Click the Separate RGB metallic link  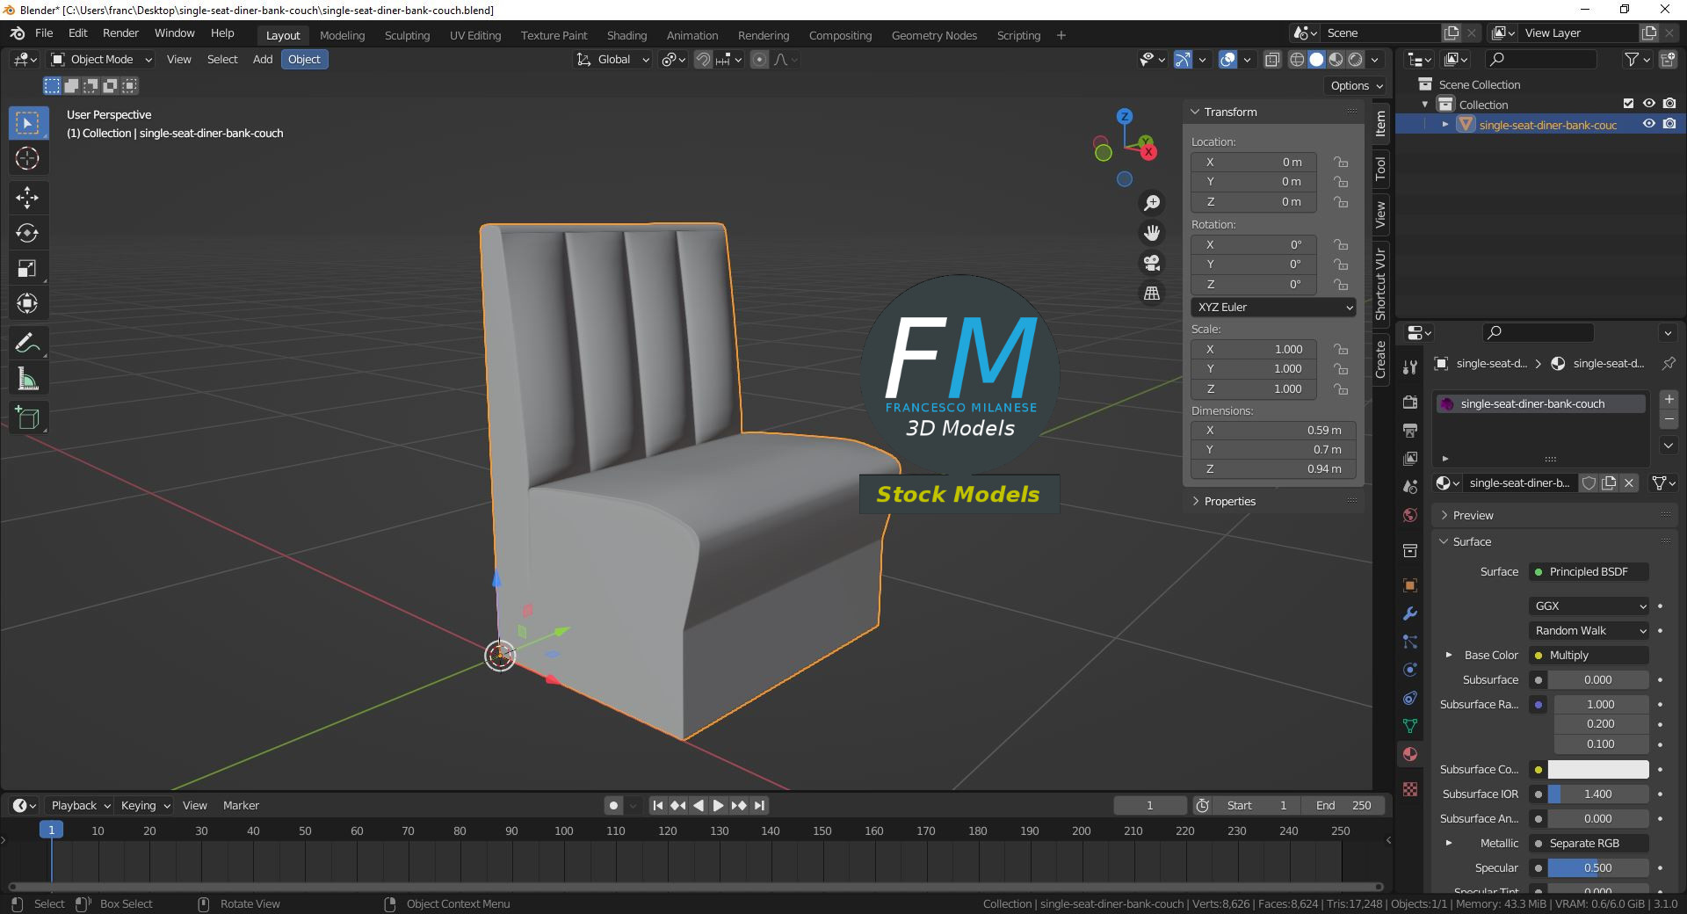(1589, 844)
